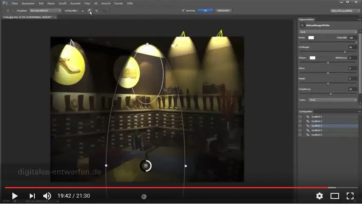Select the light type icon of Spotlicht 4
This screenshot has height=204, width=362.
(308, 130)
